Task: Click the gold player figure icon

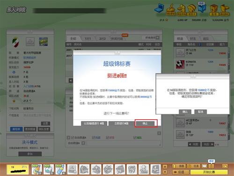Action: tap(182, 10)
